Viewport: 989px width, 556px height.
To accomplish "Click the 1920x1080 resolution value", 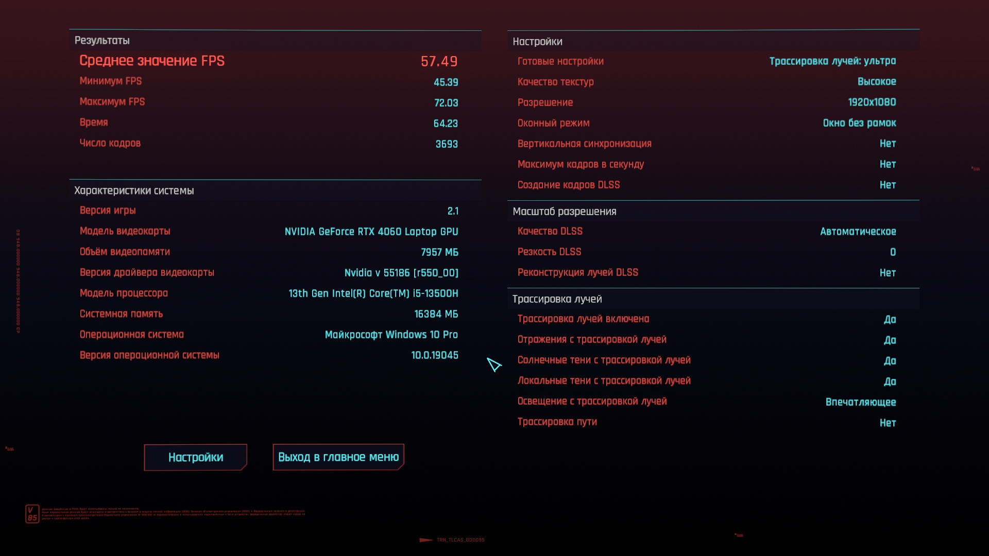I will [872, 102].
